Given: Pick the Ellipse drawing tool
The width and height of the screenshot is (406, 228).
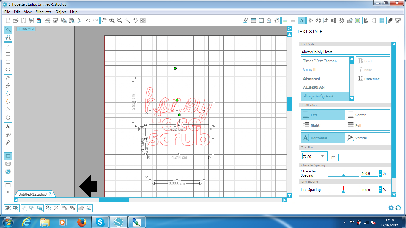Looking at the screenshot, I should click(x=8, y=70).
